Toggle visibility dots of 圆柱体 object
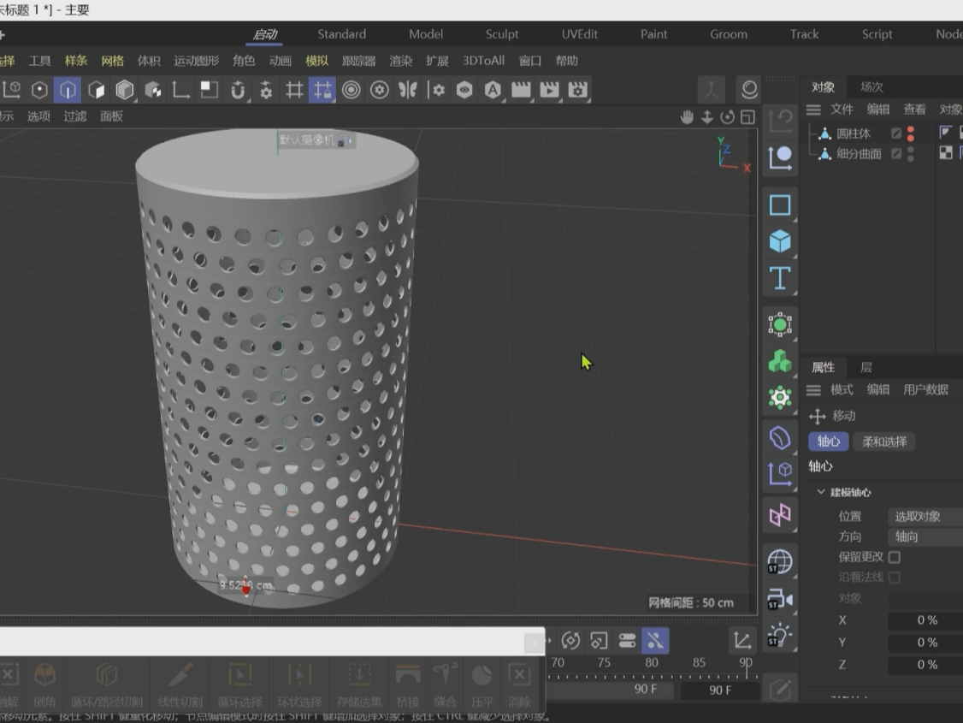 click(x=911, y=133)
